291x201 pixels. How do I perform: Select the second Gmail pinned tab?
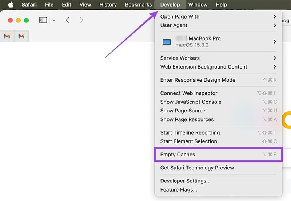pos(21,36)
